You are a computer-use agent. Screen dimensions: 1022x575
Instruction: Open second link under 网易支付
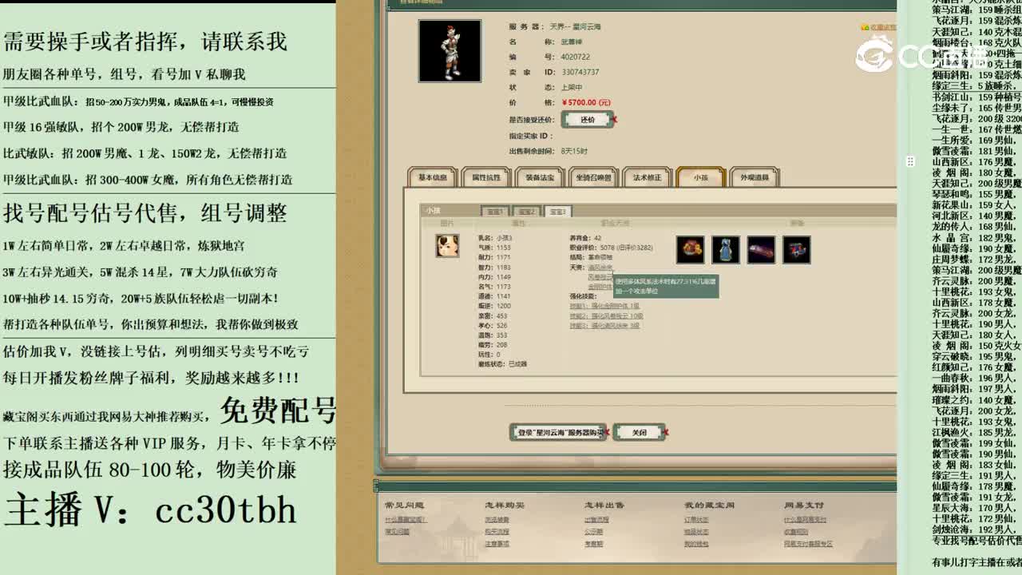coord(796,531)
